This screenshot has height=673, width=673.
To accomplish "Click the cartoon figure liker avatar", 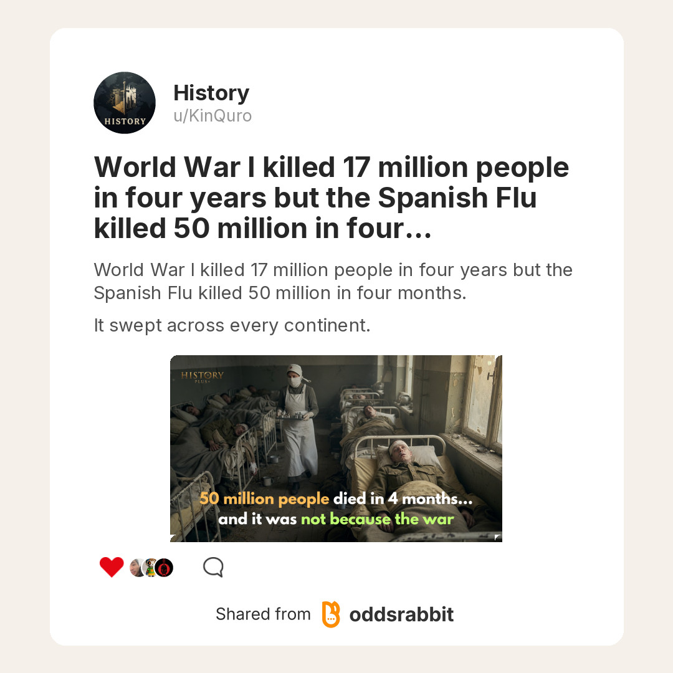I will tap(150, 568).
